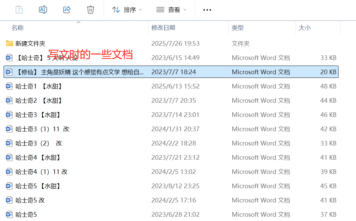Select file name 哈士奇3【水甜】
The width and height of the screenshot is (356, 221).
point(38,115)
